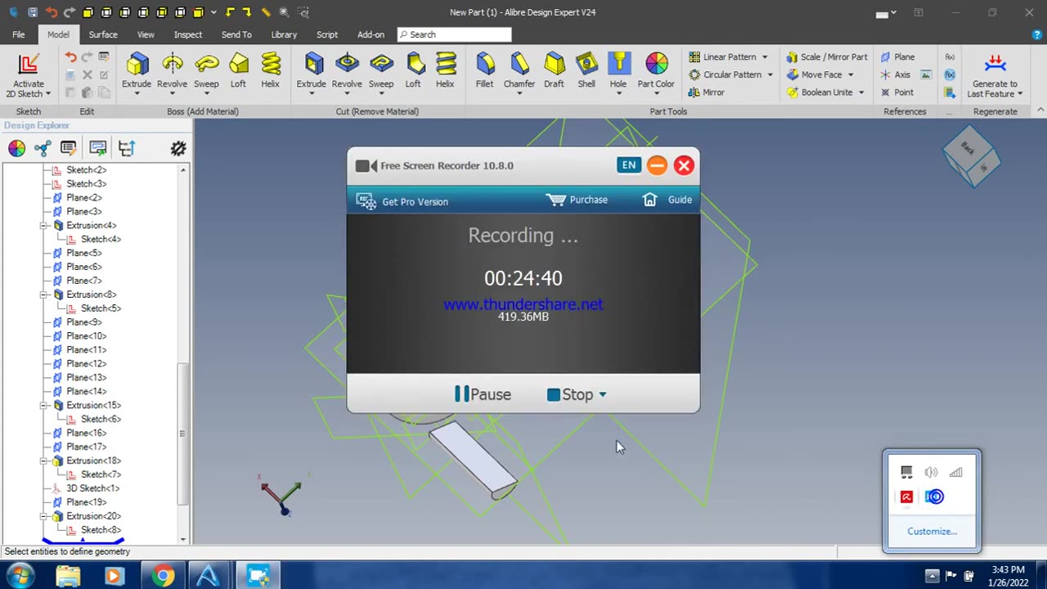
Task: Switch to the Surface tab
Action: coord(103,34)
